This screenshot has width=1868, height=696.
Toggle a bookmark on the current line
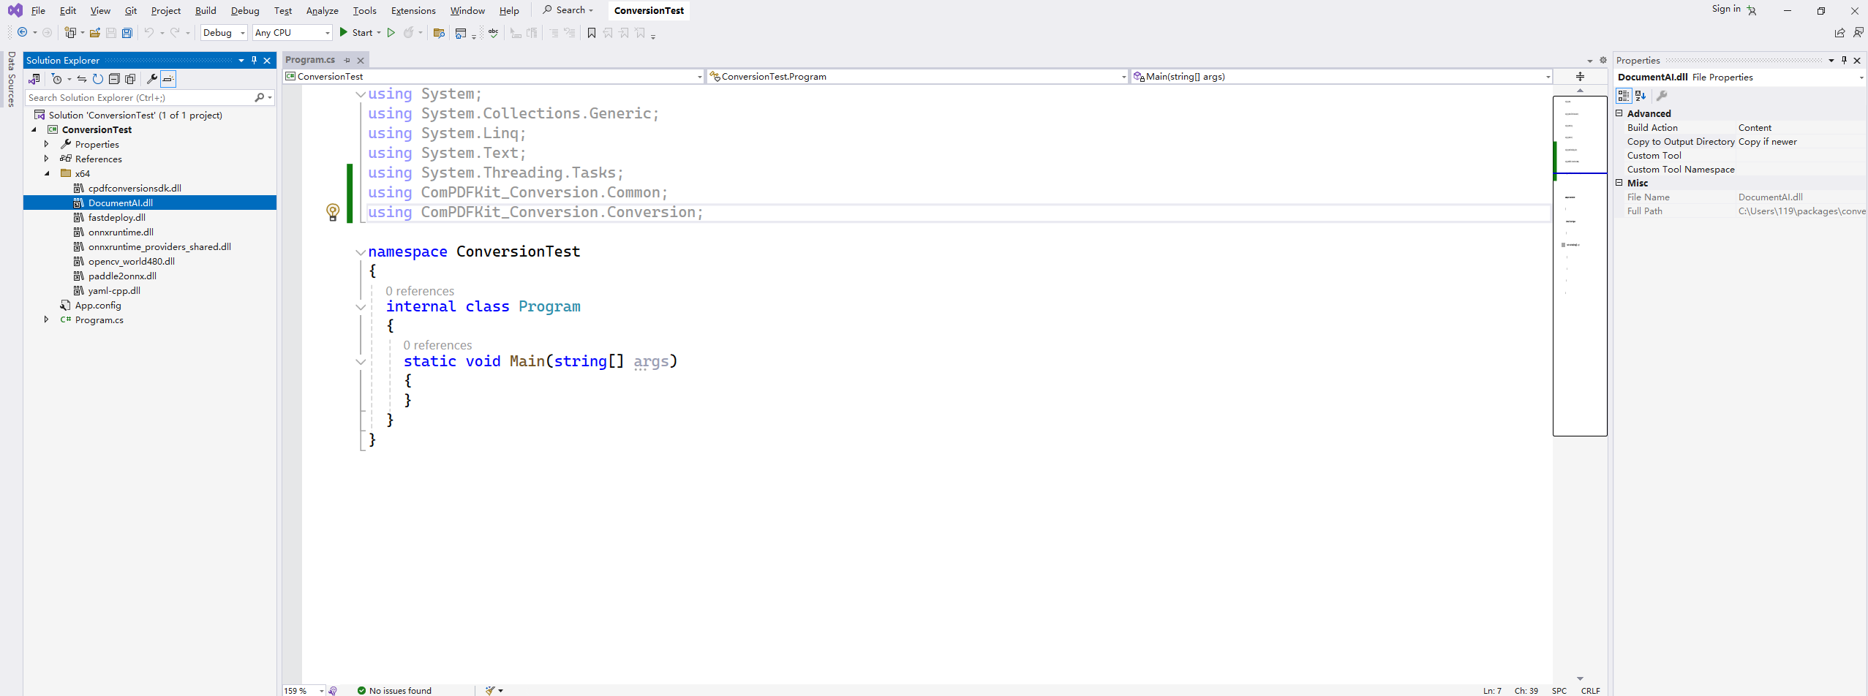(x=592, y=33)
